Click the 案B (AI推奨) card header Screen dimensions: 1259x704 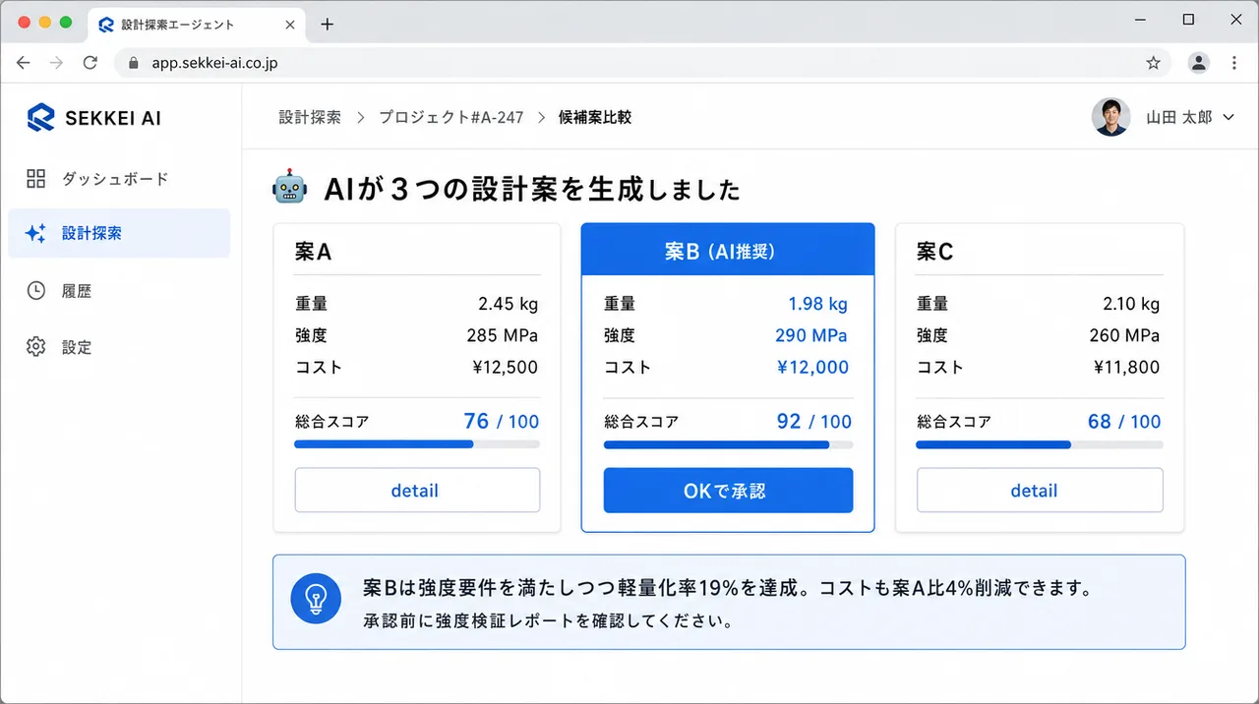coord(728,250)
